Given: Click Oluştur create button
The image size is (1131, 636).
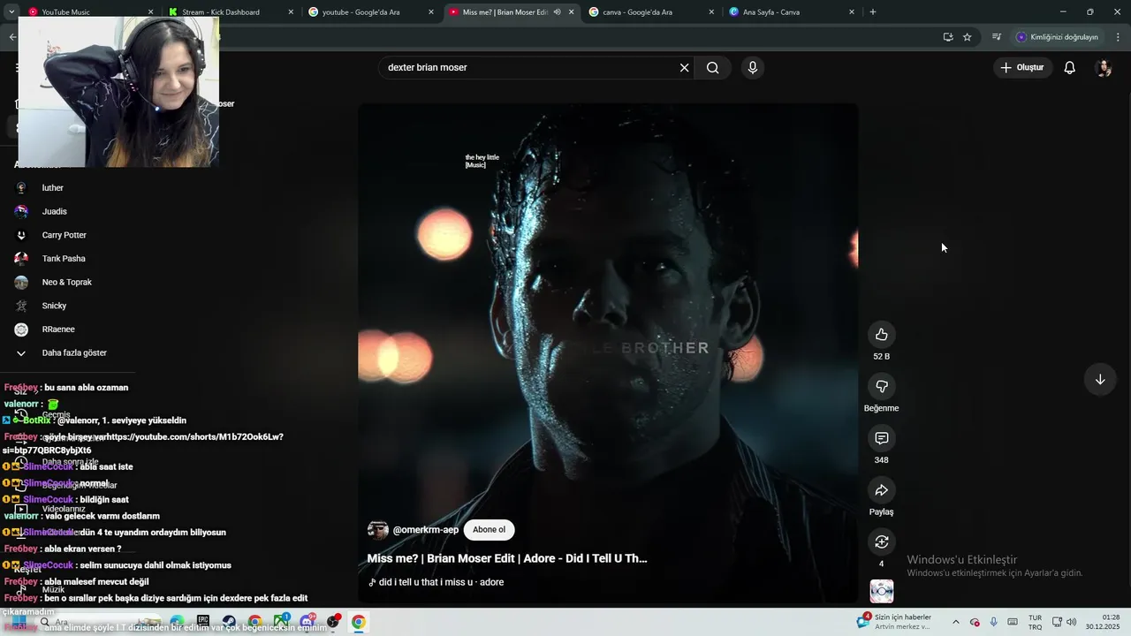Looking at the screenshot, I should (1022, 67).
